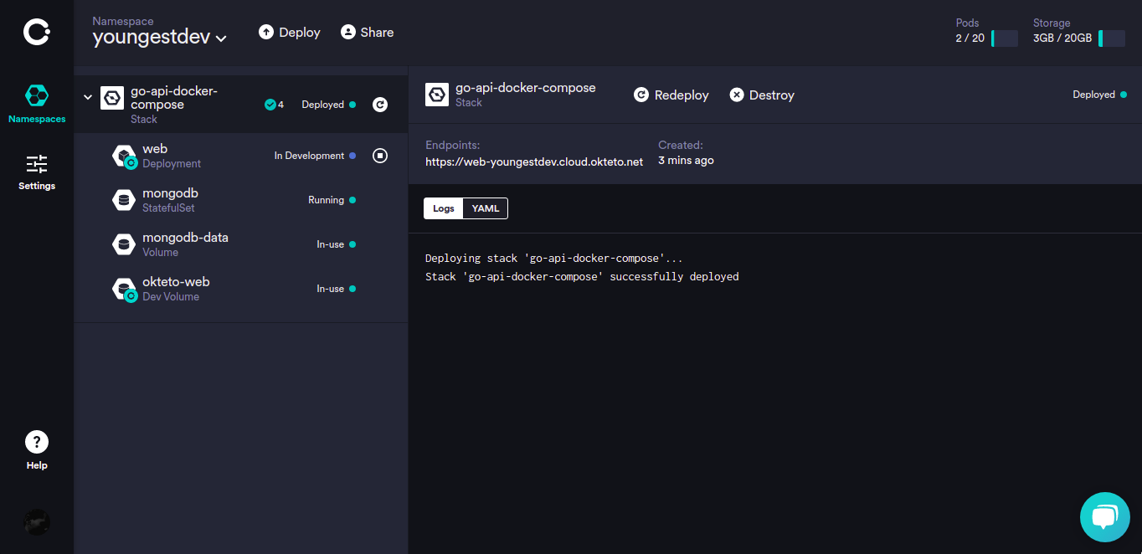Click the In-use status of mongodb-data

331,244
